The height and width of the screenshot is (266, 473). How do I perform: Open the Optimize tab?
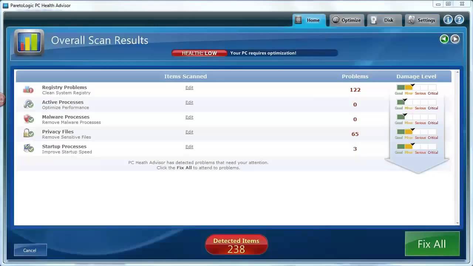(347, 20)
